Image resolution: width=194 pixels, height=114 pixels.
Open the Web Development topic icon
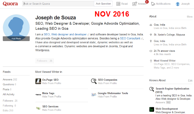pyautogui.click(x=152, y=109)
